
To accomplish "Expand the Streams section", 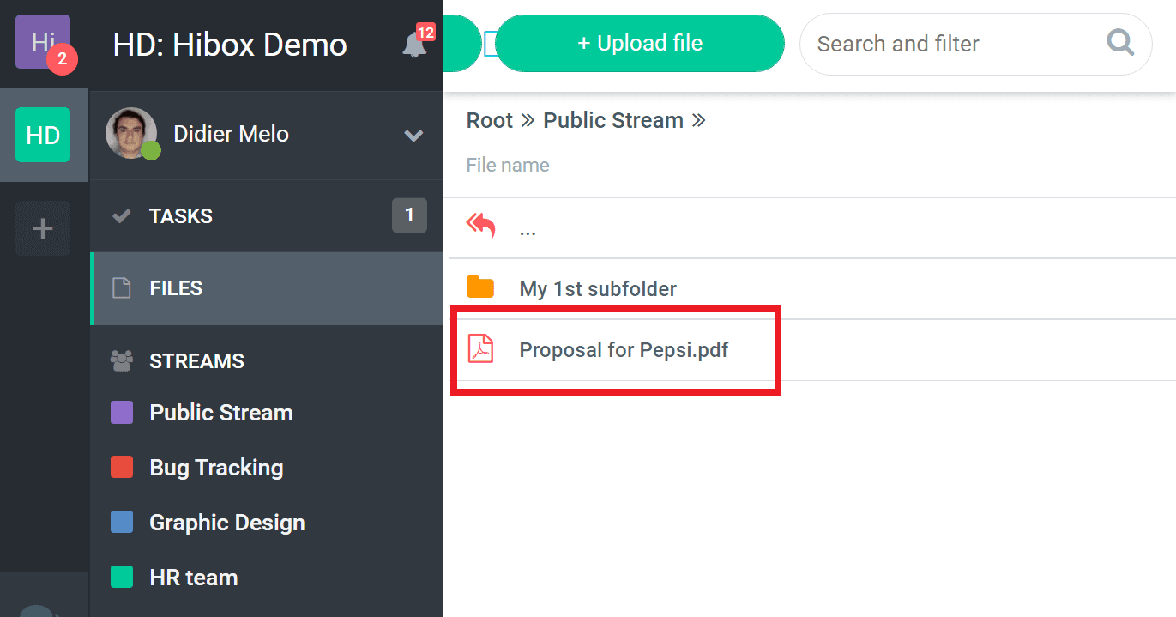I will tap(196, 361).
